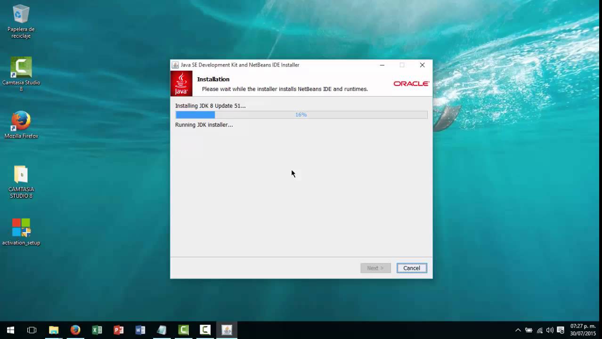Open the CAMTASIA STUDIO 8 folder icon

[x=21, y=182]
